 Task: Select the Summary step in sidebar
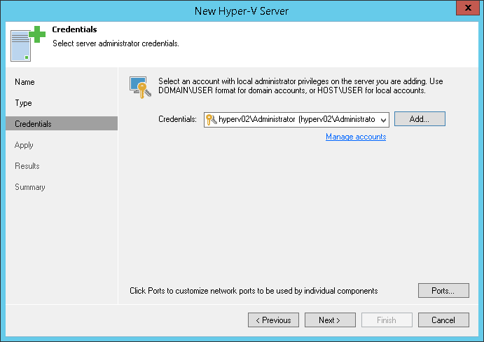29,187
